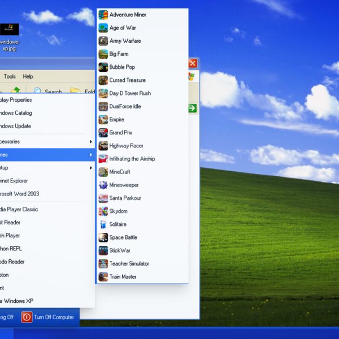Open Infiltrating the Airship icon

tap(103, 159)
